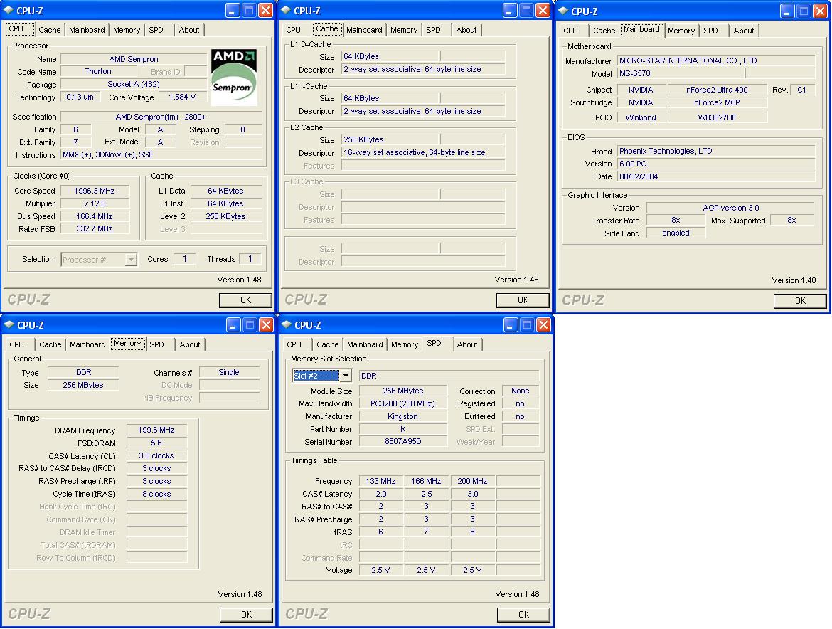This screenshot has width=832, height=629.
Task: Switch to CPU tab in the Cache window
Action: tap(294, 31)
